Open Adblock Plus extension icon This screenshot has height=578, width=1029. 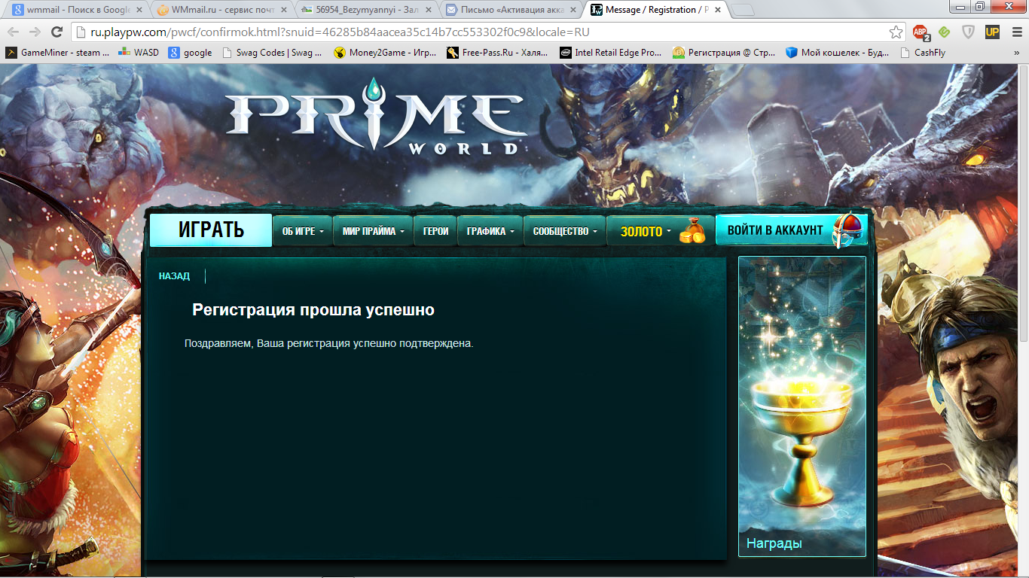921,32
